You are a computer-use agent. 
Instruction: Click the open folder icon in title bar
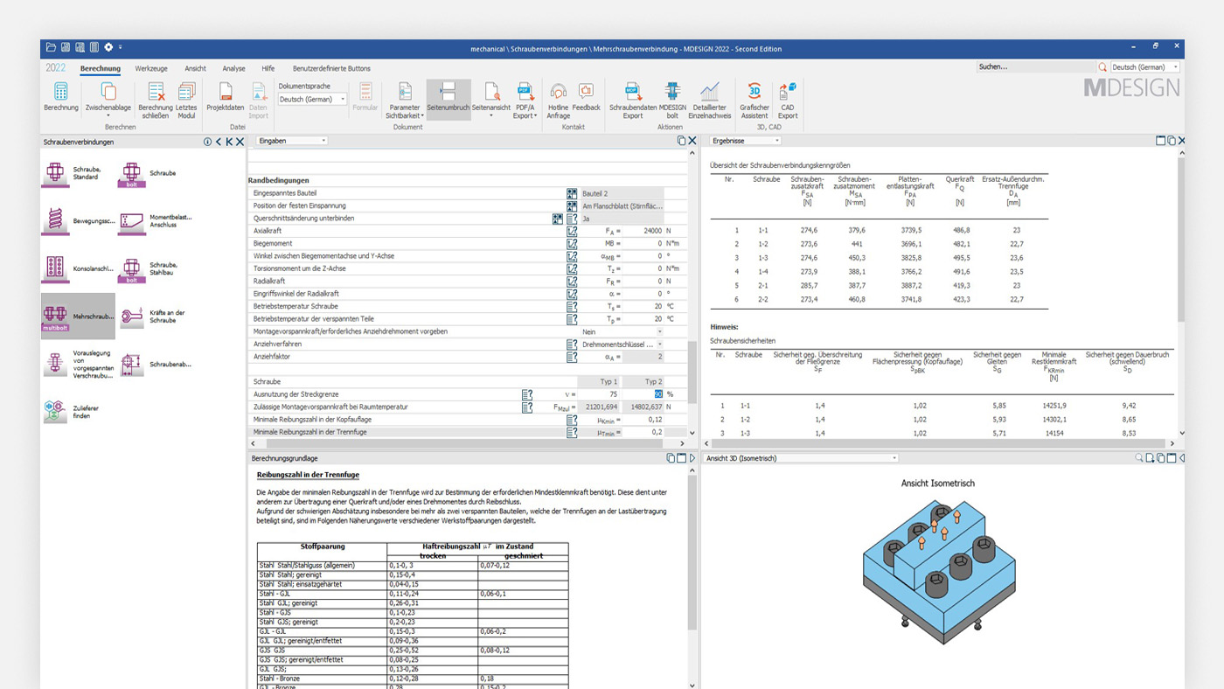pos(51,47)
